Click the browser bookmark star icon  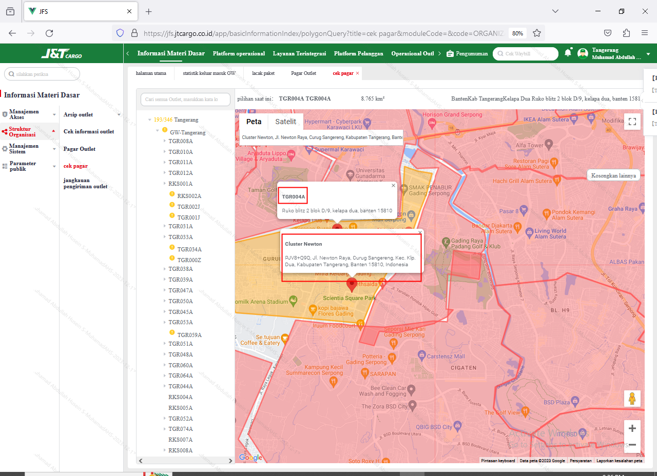pos(537,33)
